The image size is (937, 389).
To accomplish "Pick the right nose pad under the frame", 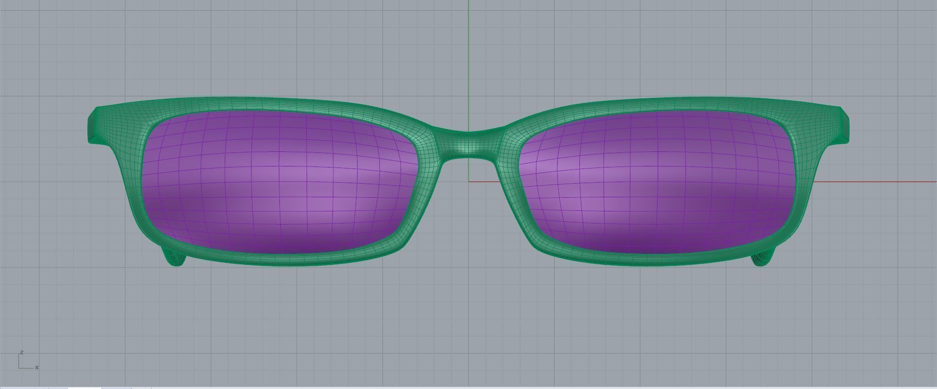I will (x=762, y=257).
